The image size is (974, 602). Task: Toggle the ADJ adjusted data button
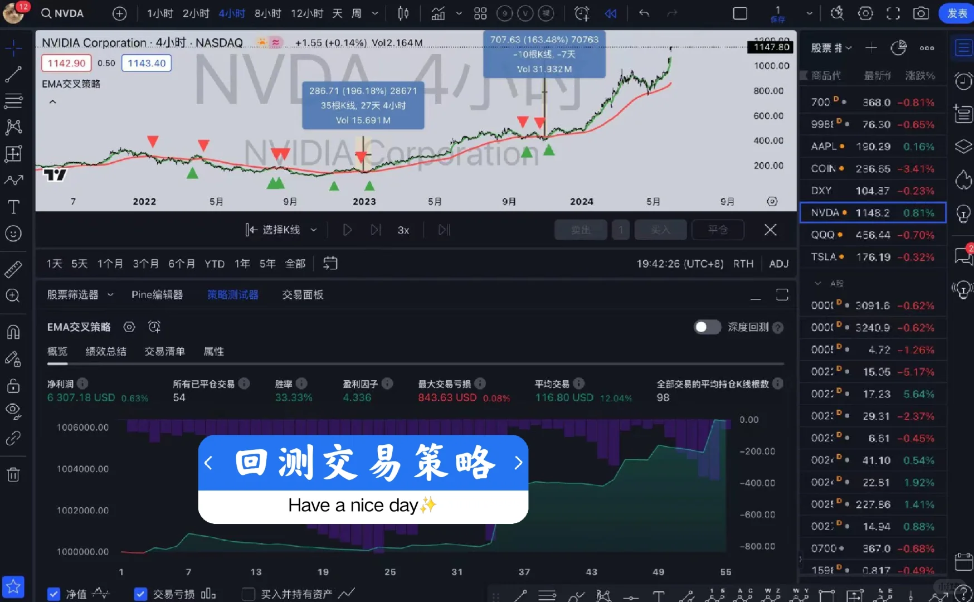pyautogui.click(x=779, y=264)
